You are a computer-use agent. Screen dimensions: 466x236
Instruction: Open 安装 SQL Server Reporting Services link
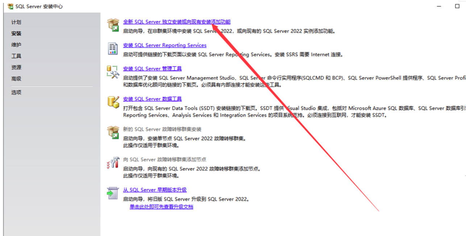[165, 45]
